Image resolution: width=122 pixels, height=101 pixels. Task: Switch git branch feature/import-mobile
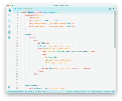tap(16, 92)
